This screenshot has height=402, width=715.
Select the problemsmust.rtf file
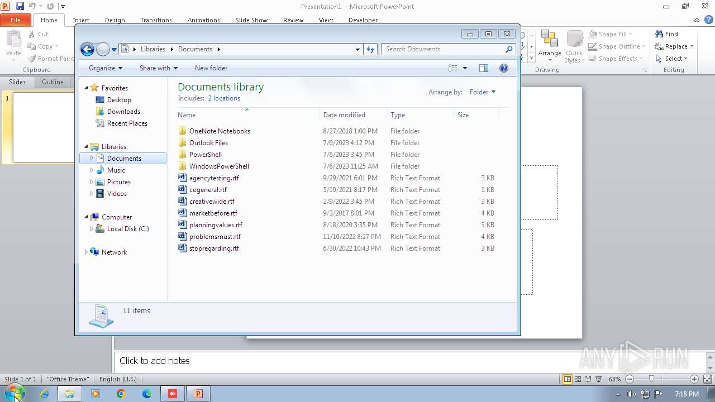[x=214, y=237]
